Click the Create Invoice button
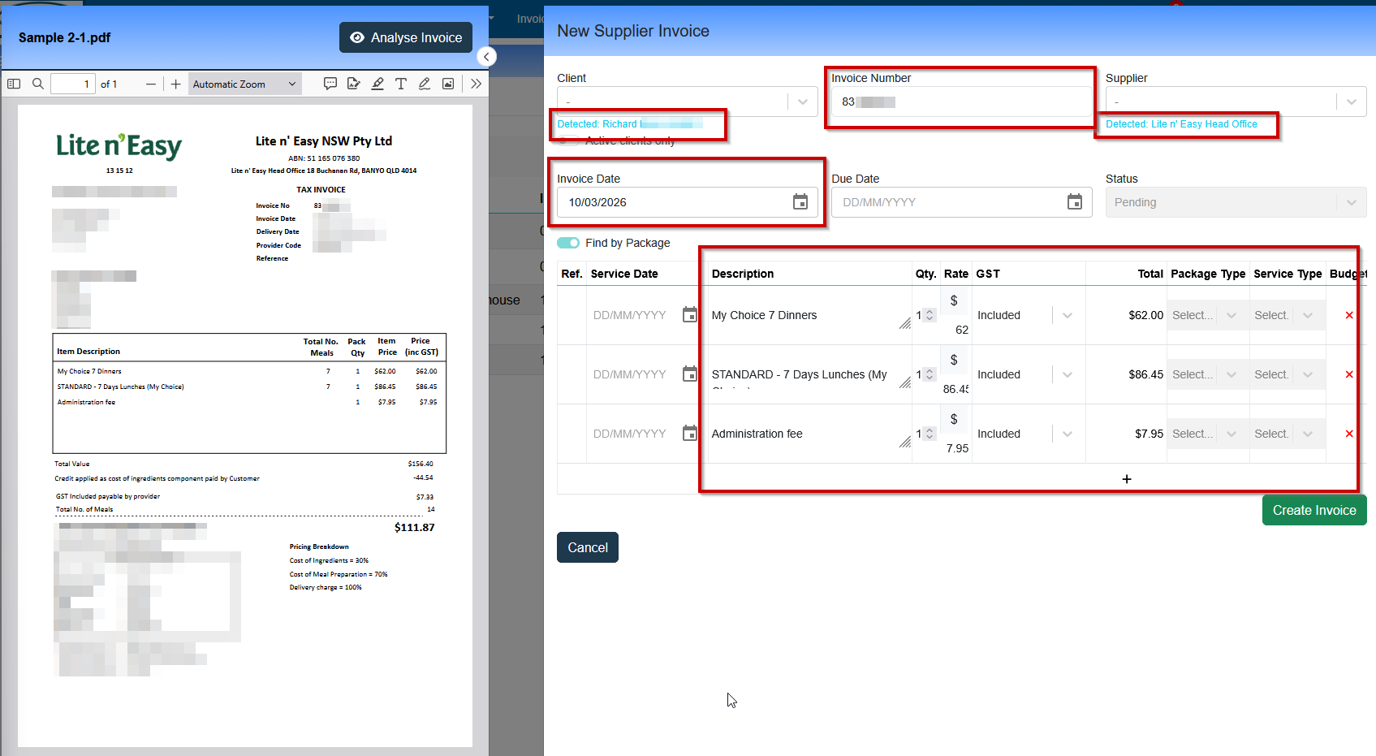 1314,510
